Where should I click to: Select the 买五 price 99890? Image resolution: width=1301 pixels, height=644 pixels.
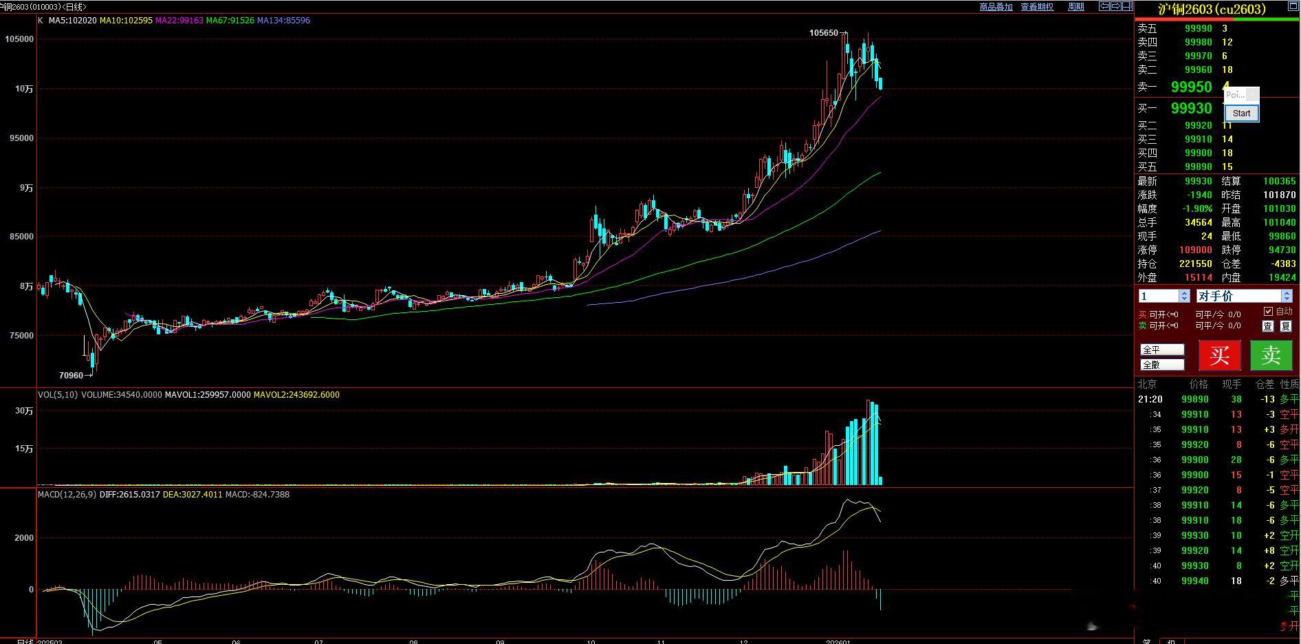(x=1199, y=167)
